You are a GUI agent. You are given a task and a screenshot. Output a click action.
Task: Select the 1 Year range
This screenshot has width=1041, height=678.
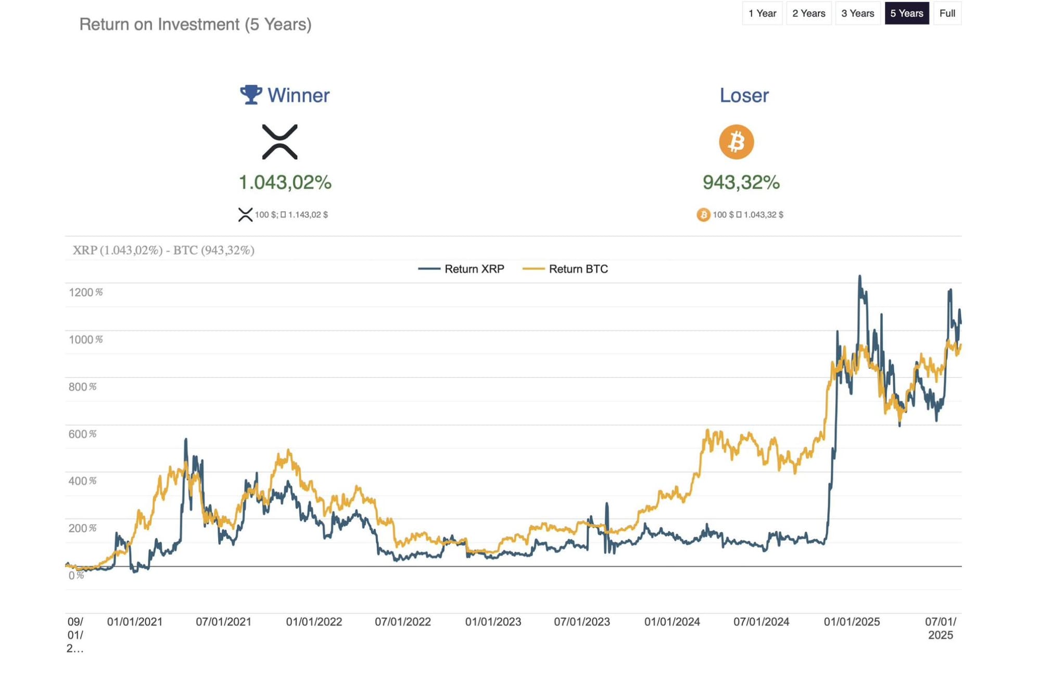coord(762,14)
